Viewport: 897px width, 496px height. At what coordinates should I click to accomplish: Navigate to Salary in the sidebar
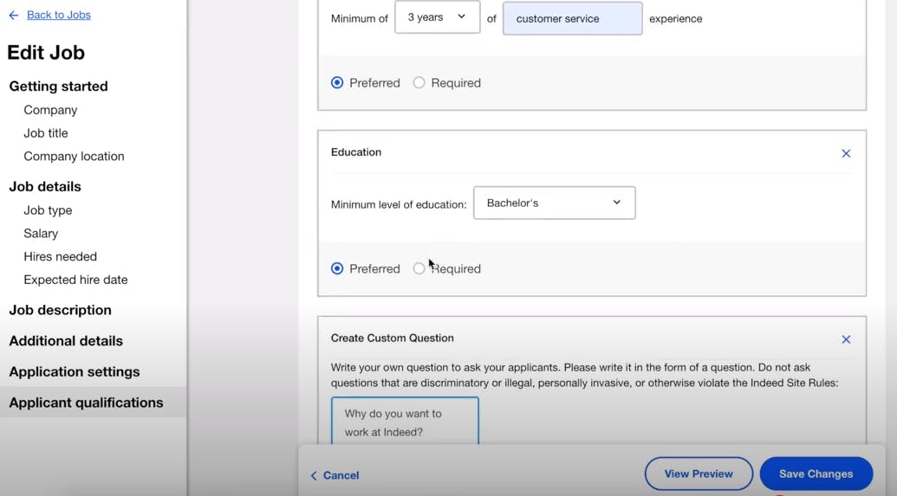[41, 234]
